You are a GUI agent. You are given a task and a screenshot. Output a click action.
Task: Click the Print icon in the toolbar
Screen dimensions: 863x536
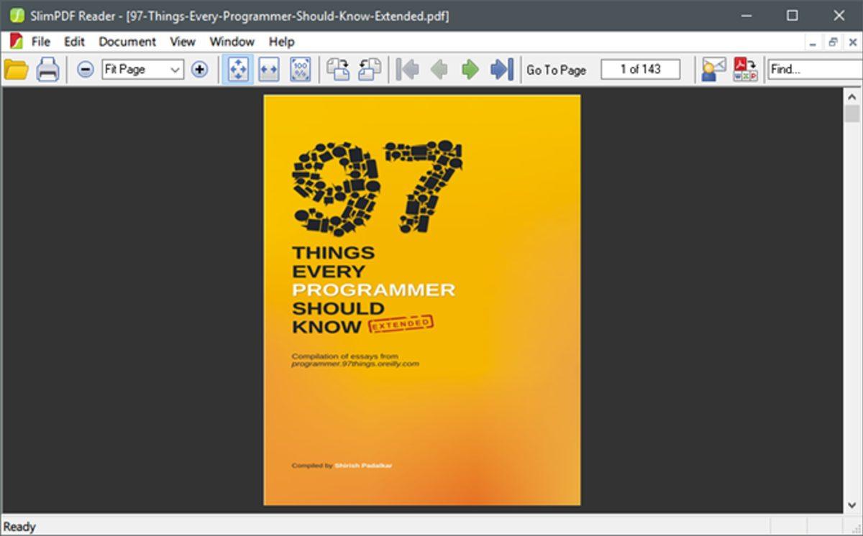tap(47, 70)
